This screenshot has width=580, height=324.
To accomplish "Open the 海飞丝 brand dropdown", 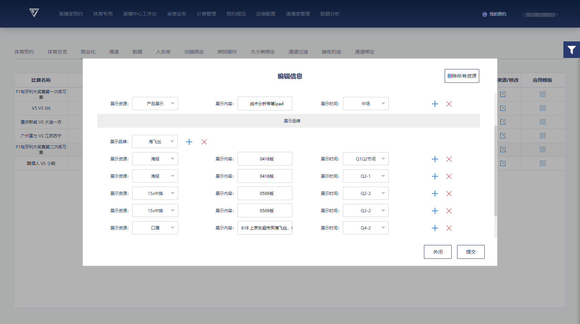I will click(x=155, y=141).
